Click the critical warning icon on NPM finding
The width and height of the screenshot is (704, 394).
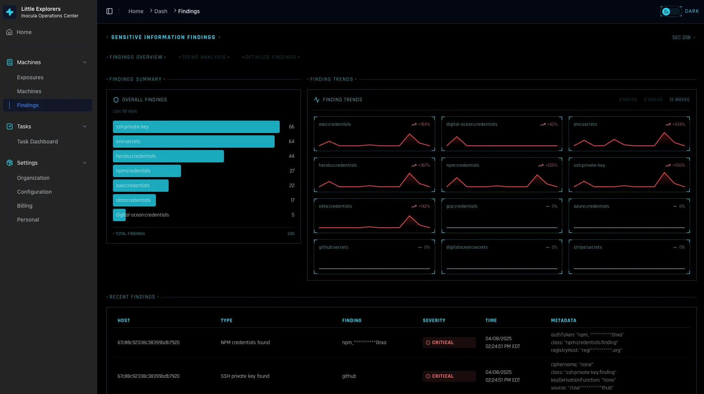point(428,342)
